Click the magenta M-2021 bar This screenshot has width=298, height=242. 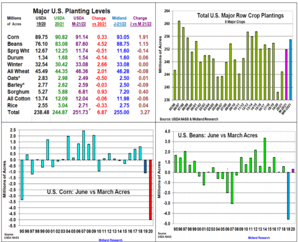[x=286, y=75]
